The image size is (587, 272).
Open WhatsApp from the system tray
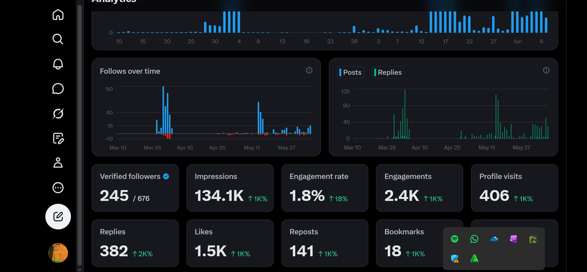pyautogui.click(x=474, y=239)
